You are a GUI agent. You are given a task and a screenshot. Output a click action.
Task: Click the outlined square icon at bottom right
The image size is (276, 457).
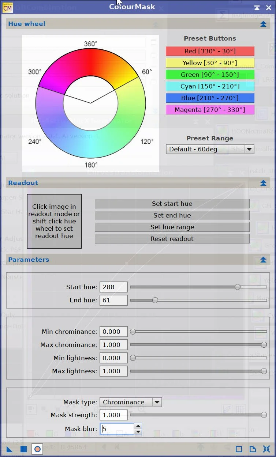(239, 449)
